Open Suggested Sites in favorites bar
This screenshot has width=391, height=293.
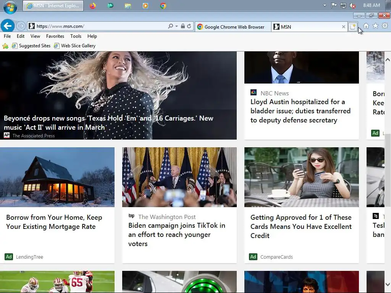[31, 46]
